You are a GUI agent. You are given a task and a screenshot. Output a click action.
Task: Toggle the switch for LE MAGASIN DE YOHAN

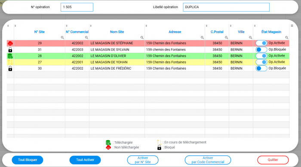pyautogui.click(x=261, y=62)
